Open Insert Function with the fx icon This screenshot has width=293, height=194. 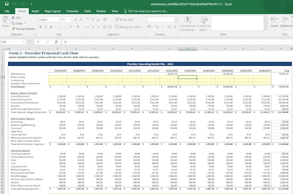pyautogui.click(x=56, y=42)
